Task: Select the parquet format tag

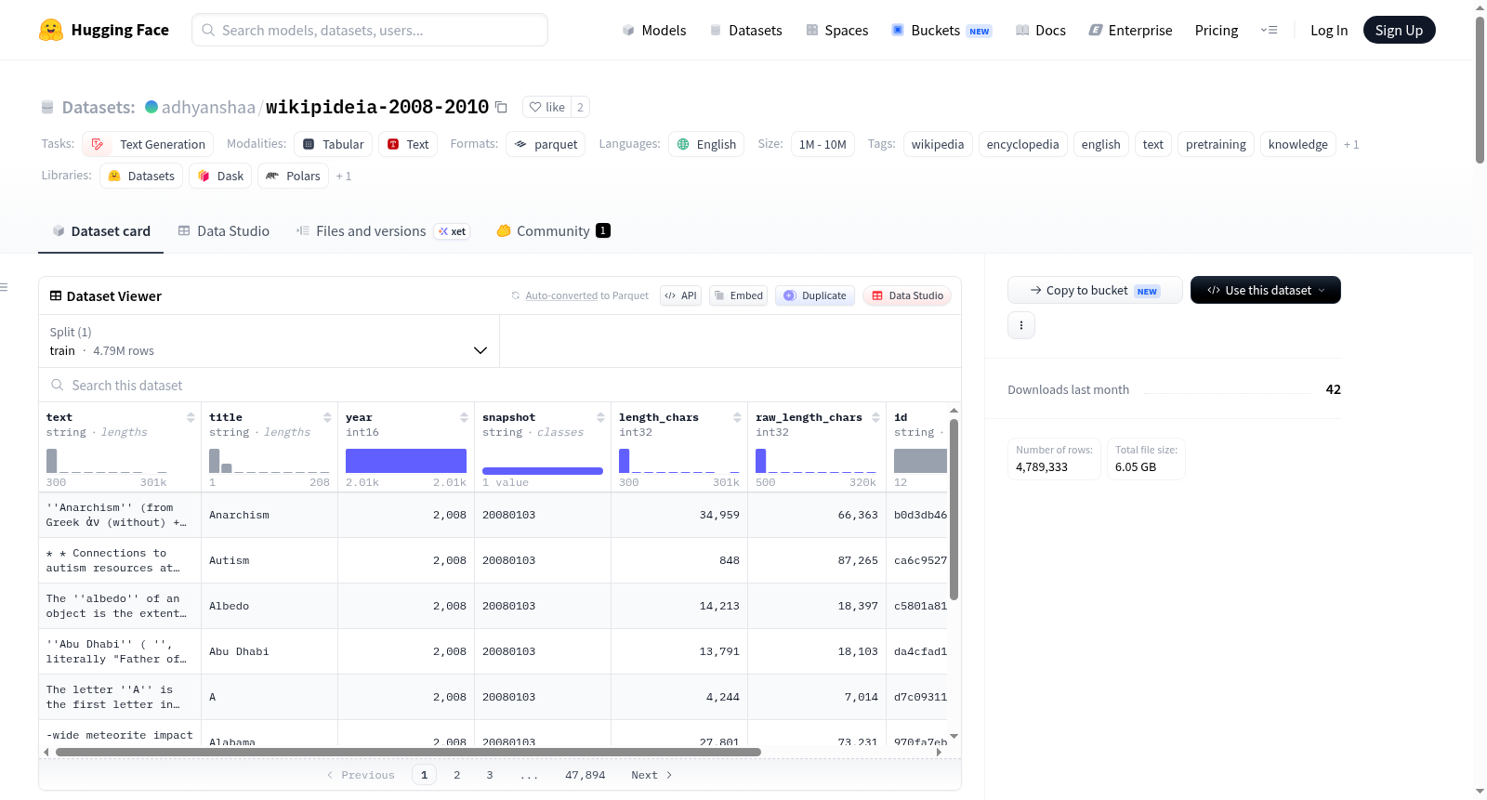Action: point(546,144)
